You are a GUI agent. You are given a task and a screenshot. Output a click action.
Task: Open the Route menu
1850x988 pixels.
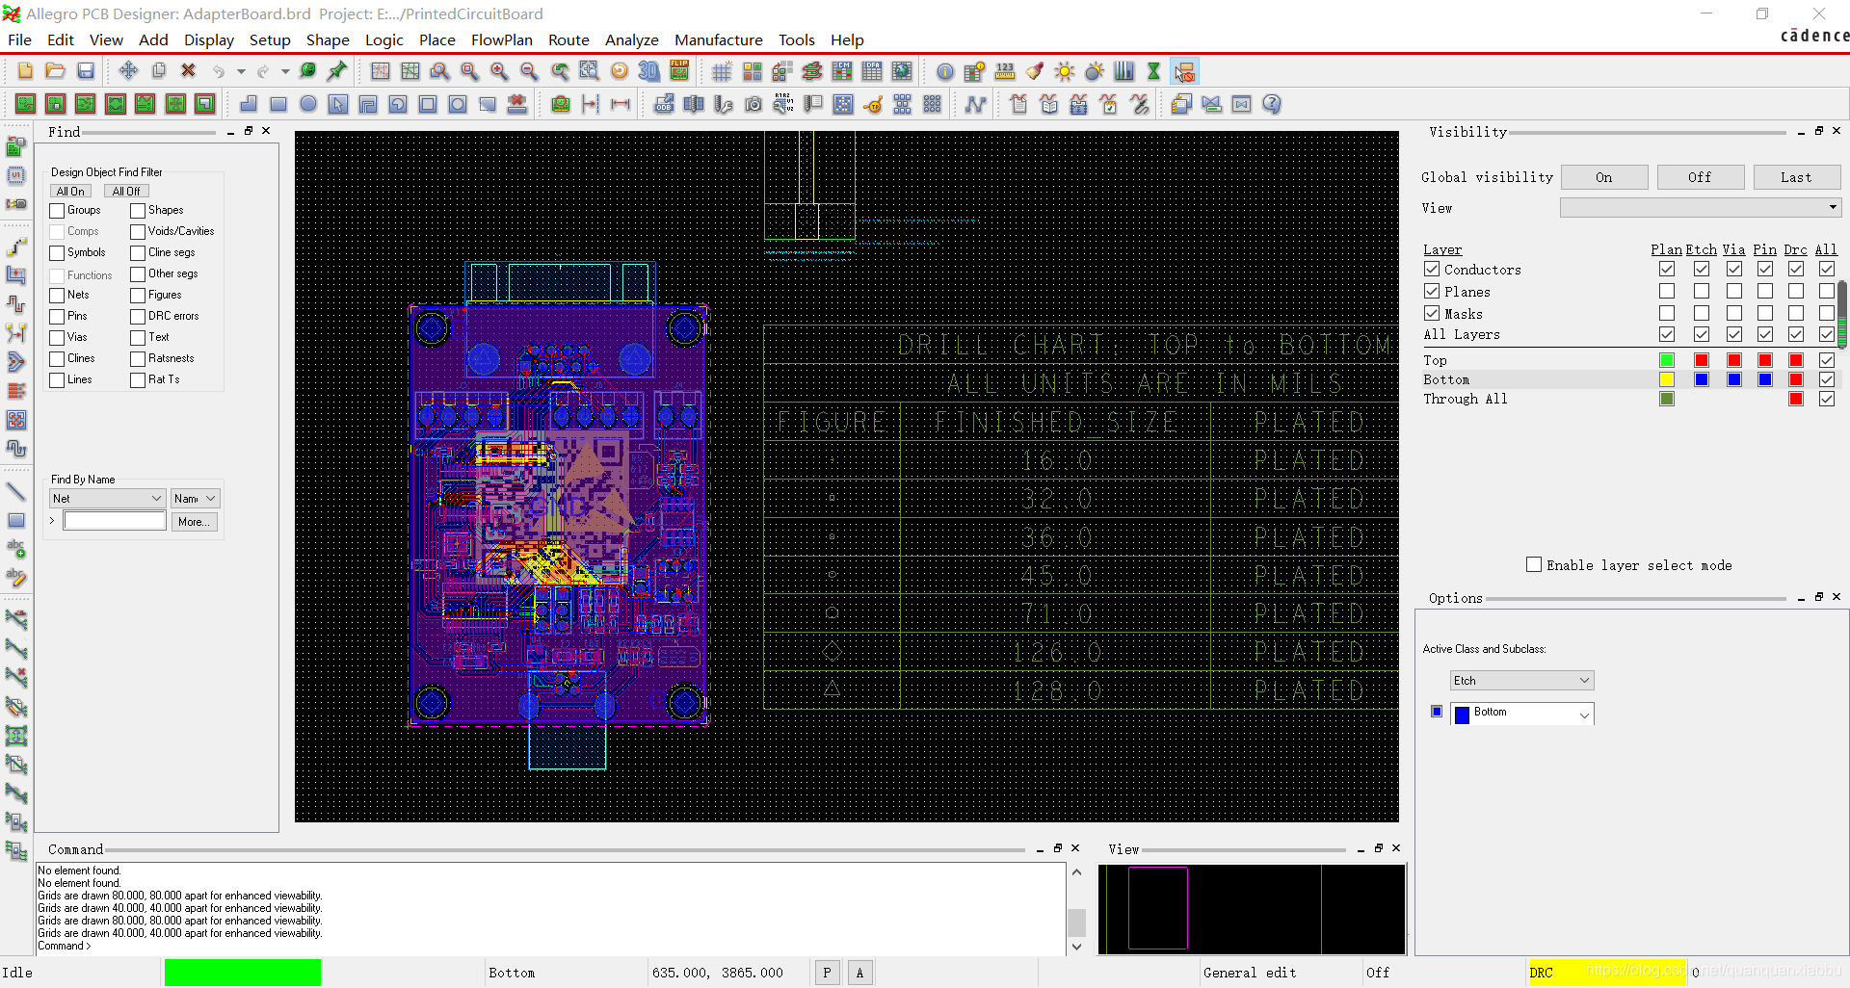(x=568, y=39)
